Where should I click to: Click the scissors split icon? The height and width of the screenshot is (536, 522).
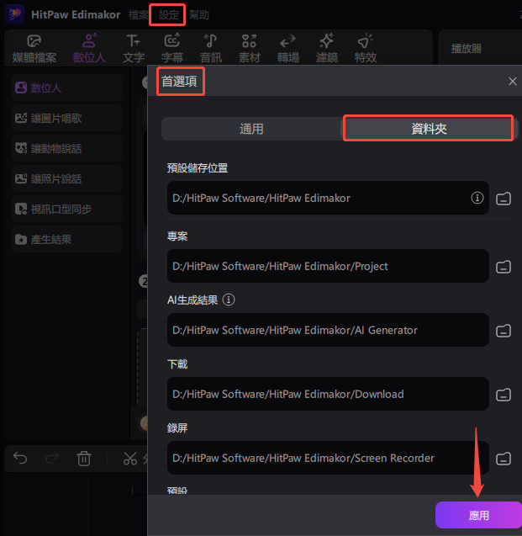pos(130,459)
